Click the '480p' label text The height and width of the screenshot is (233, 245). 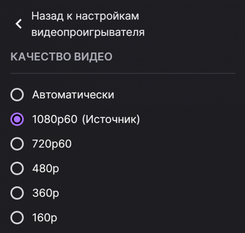pos(46,169)
